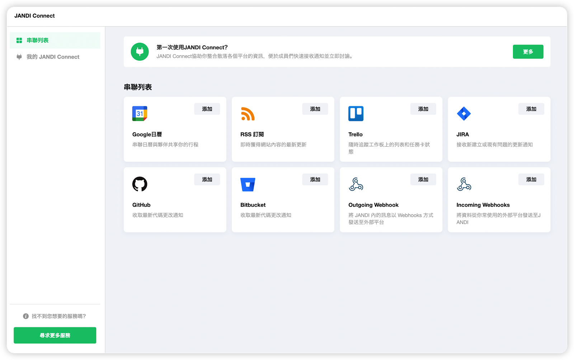Click the plug icon beside 我的 JANDI Connect
Screen dimensions: 574x360
pyautogui.click(x=19, y=57)
